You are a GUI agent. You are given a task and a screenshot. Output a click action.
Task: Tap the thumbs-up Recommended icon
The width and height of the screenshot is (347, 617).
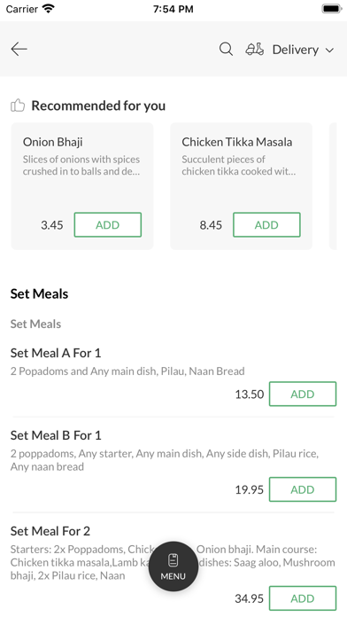pyautogui.click(x=18, y=105)
